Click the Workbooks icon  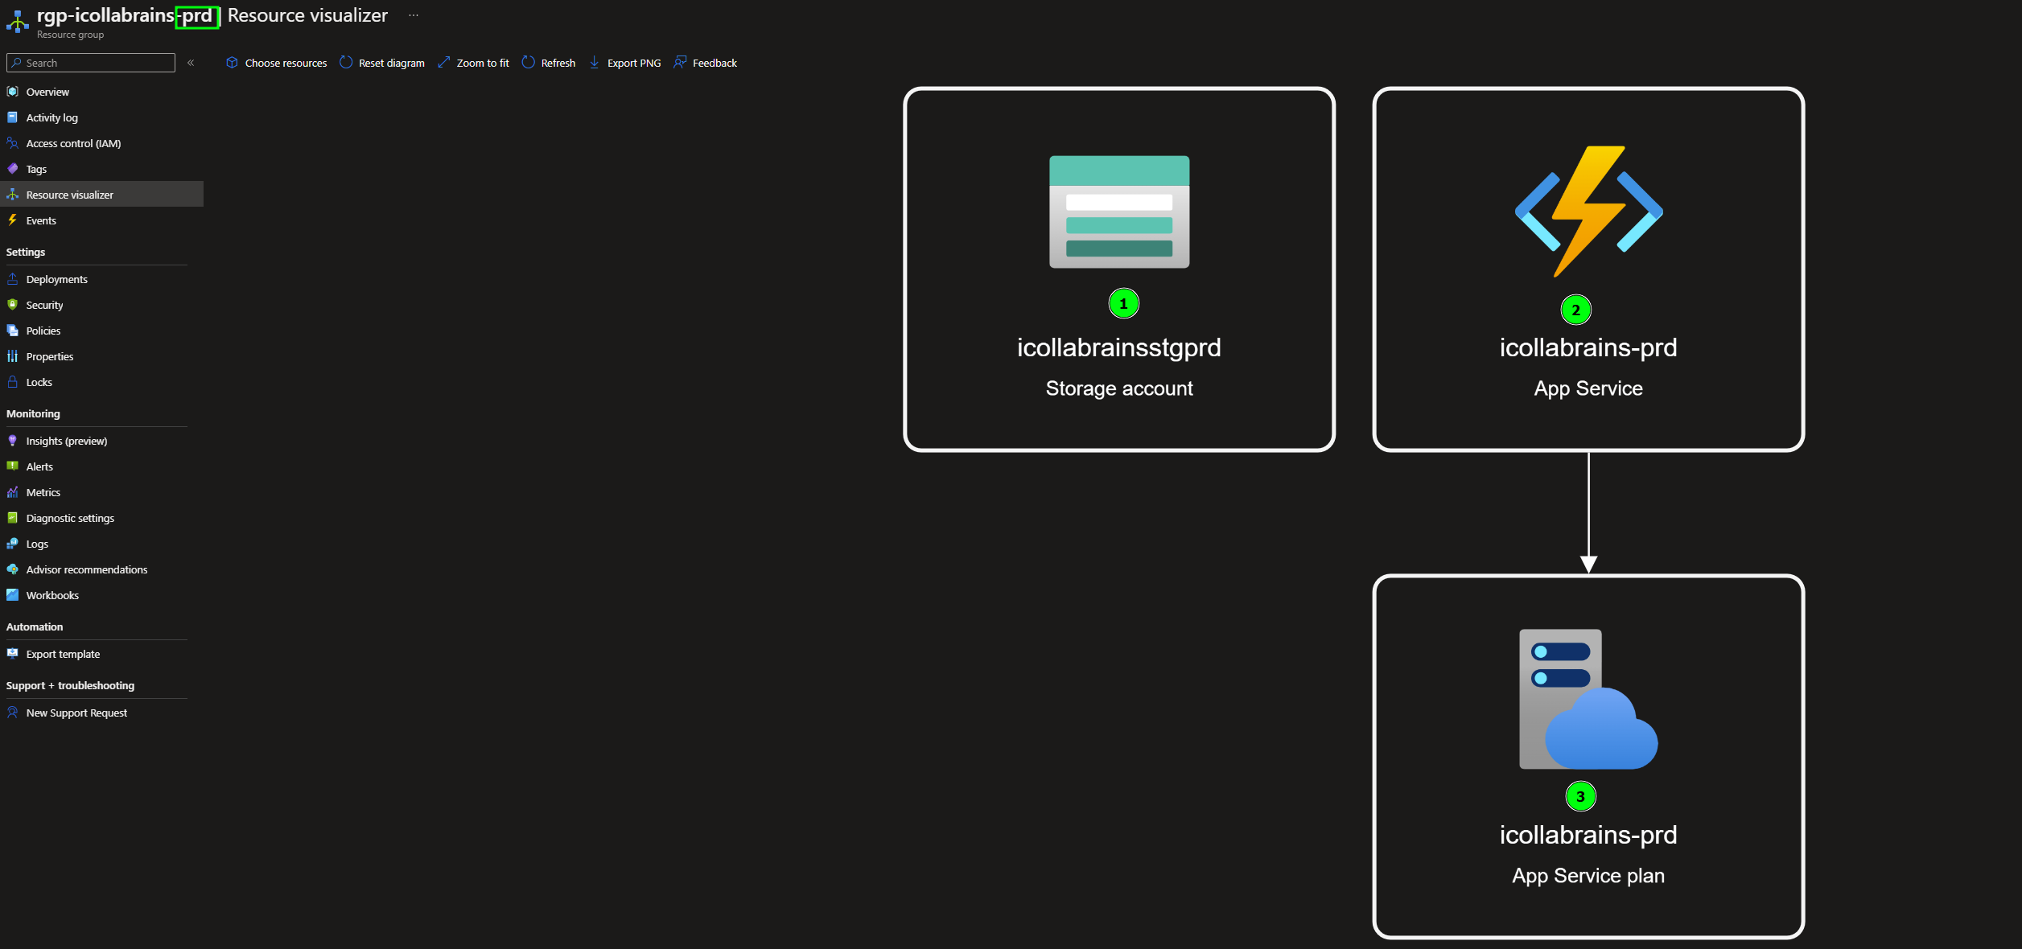pyautogui.click(x=12, y=595)
